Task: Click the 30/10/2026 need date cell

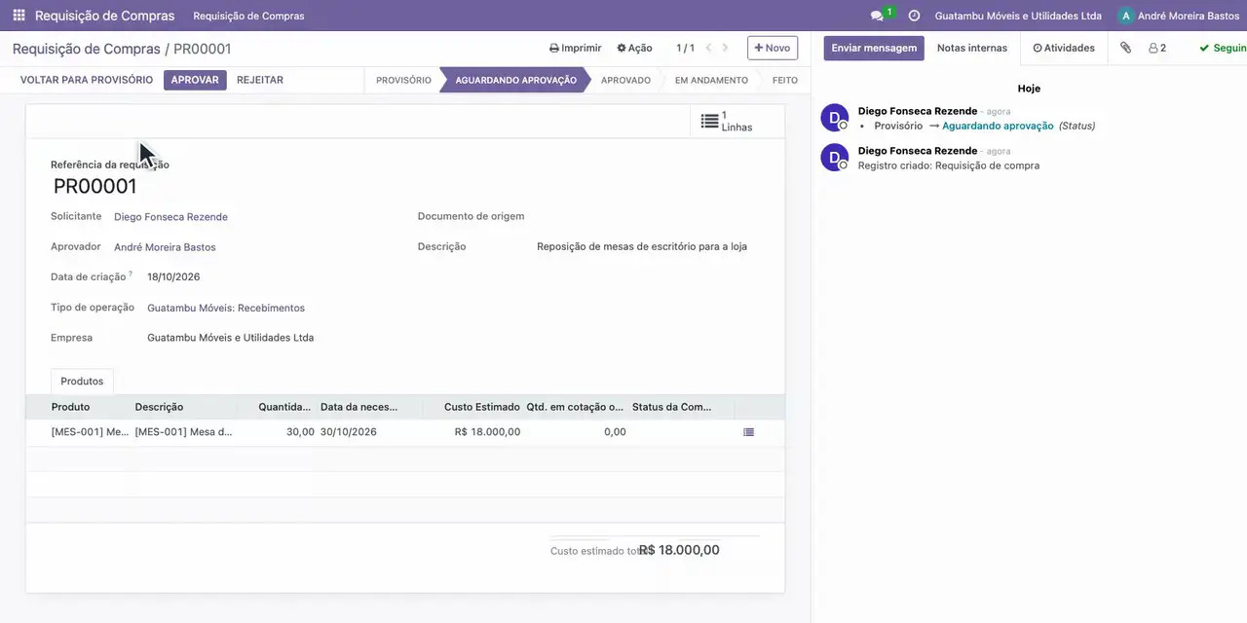Action: (x=349, y=432)
